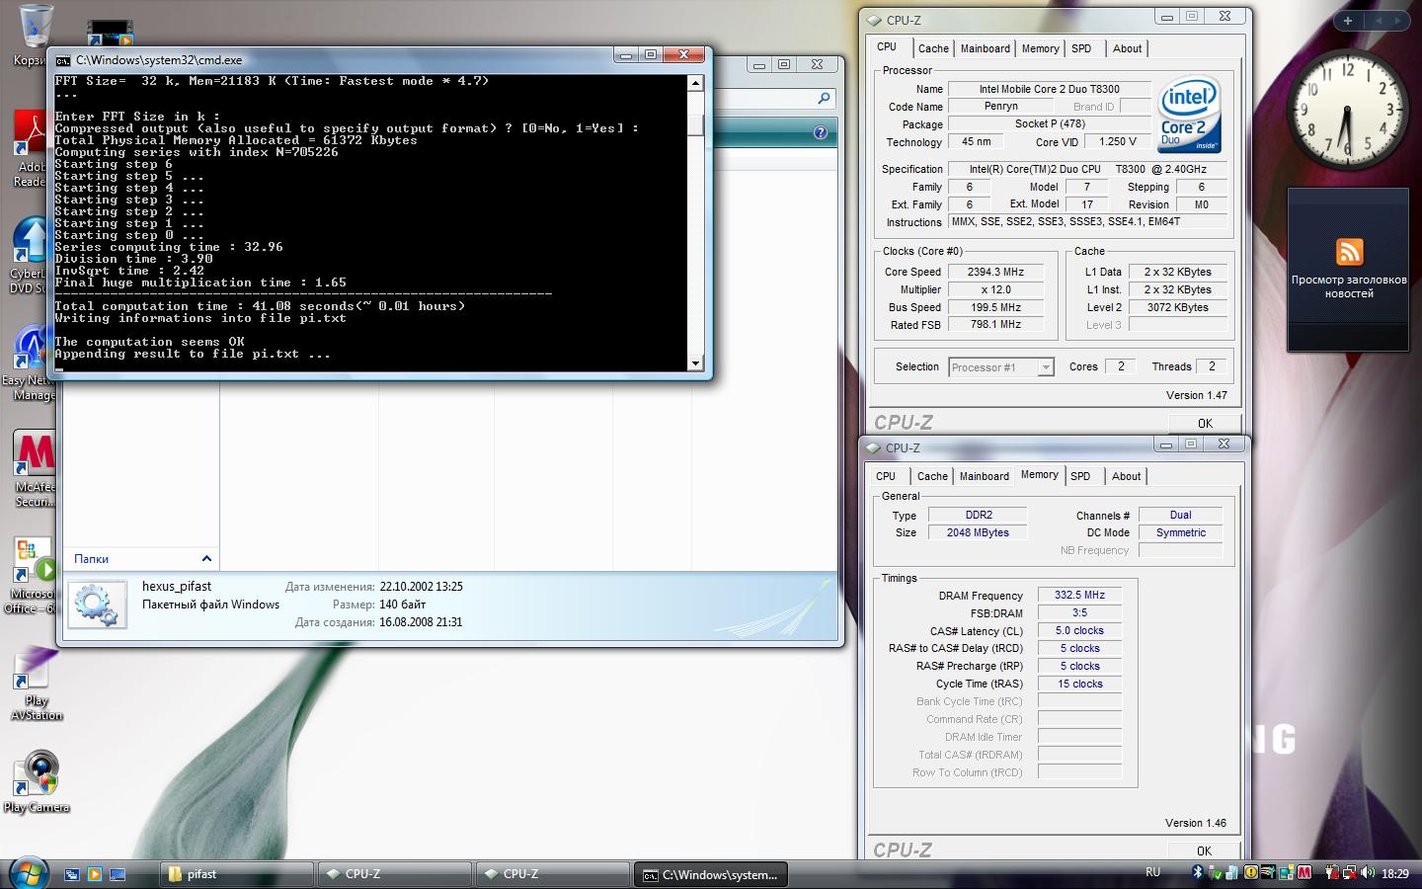Select Memory tab in top CPU-Z

pyautogui.click(x=1040, y=48)
